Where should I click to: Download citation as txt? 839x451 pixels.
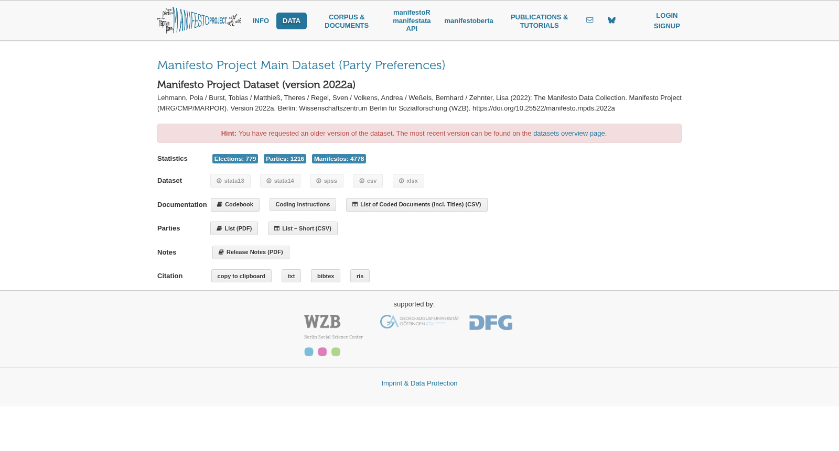click(x=291, y=276)
